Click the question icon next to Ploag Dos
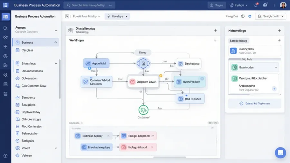Viewport: 290px width, 163px height. click(x=243, y=16)
